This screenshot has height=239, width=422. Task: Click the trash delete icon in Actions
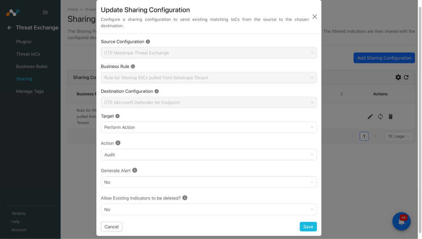tap(391, 117)
